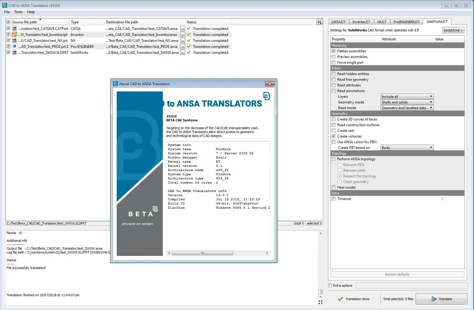
Task: Click the Extra options text field
Action: point(411,285)
